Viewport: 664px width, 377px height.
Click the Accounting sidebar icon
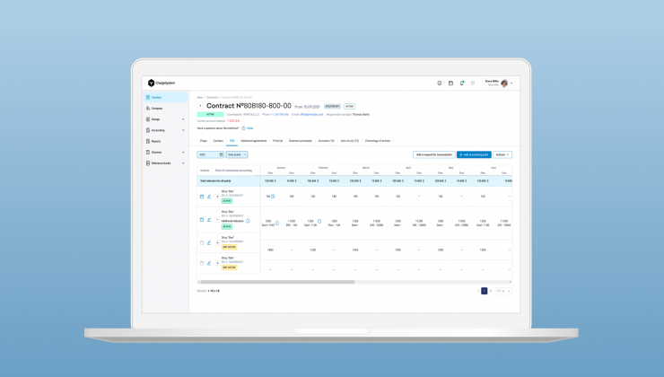(x=148, y=130)
